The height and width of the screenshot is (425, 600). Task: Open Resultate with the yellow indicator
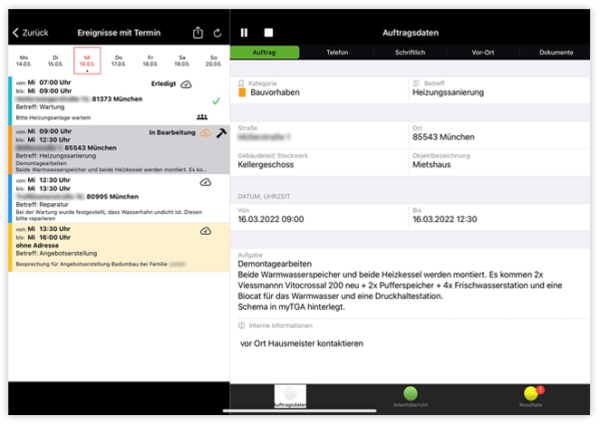click(531, 396)
